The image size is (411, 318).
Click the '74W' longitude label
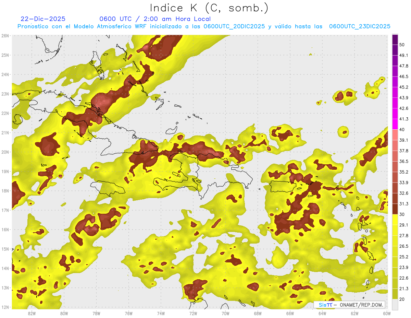point(161,313)
